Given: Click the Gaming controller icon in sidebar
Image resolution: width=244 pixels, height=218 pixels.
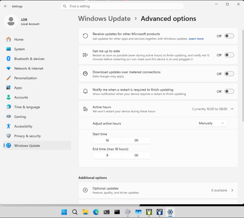Looking at the screenshot, I should pos(8,116).
